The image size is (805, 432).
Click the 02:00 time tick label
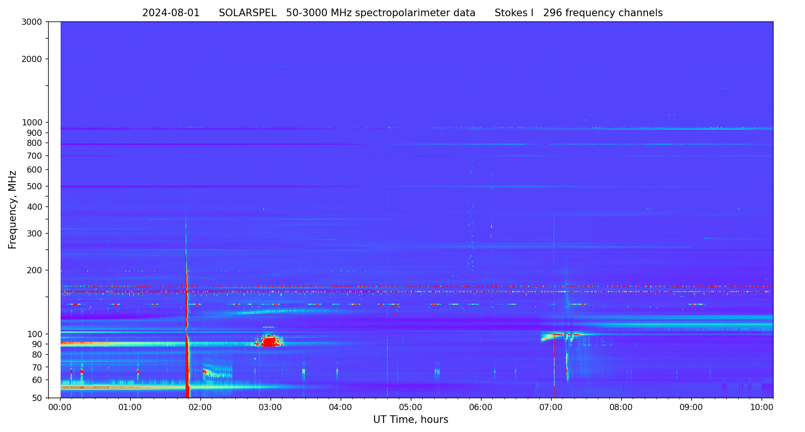coord(200,408)
